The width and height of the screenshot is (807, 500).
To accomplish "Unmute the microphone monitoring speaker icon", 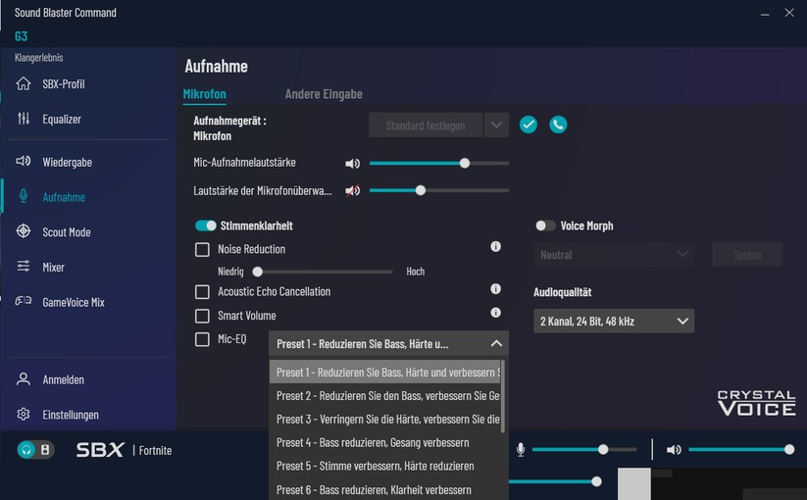I will coord(352,190).
